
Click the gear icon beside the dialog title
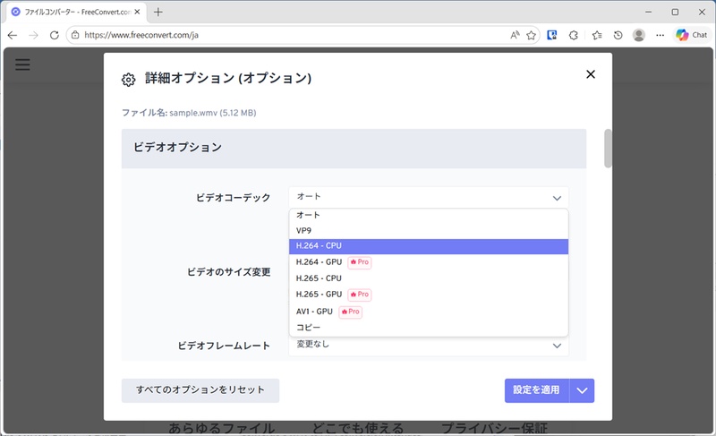click(128, 80)
